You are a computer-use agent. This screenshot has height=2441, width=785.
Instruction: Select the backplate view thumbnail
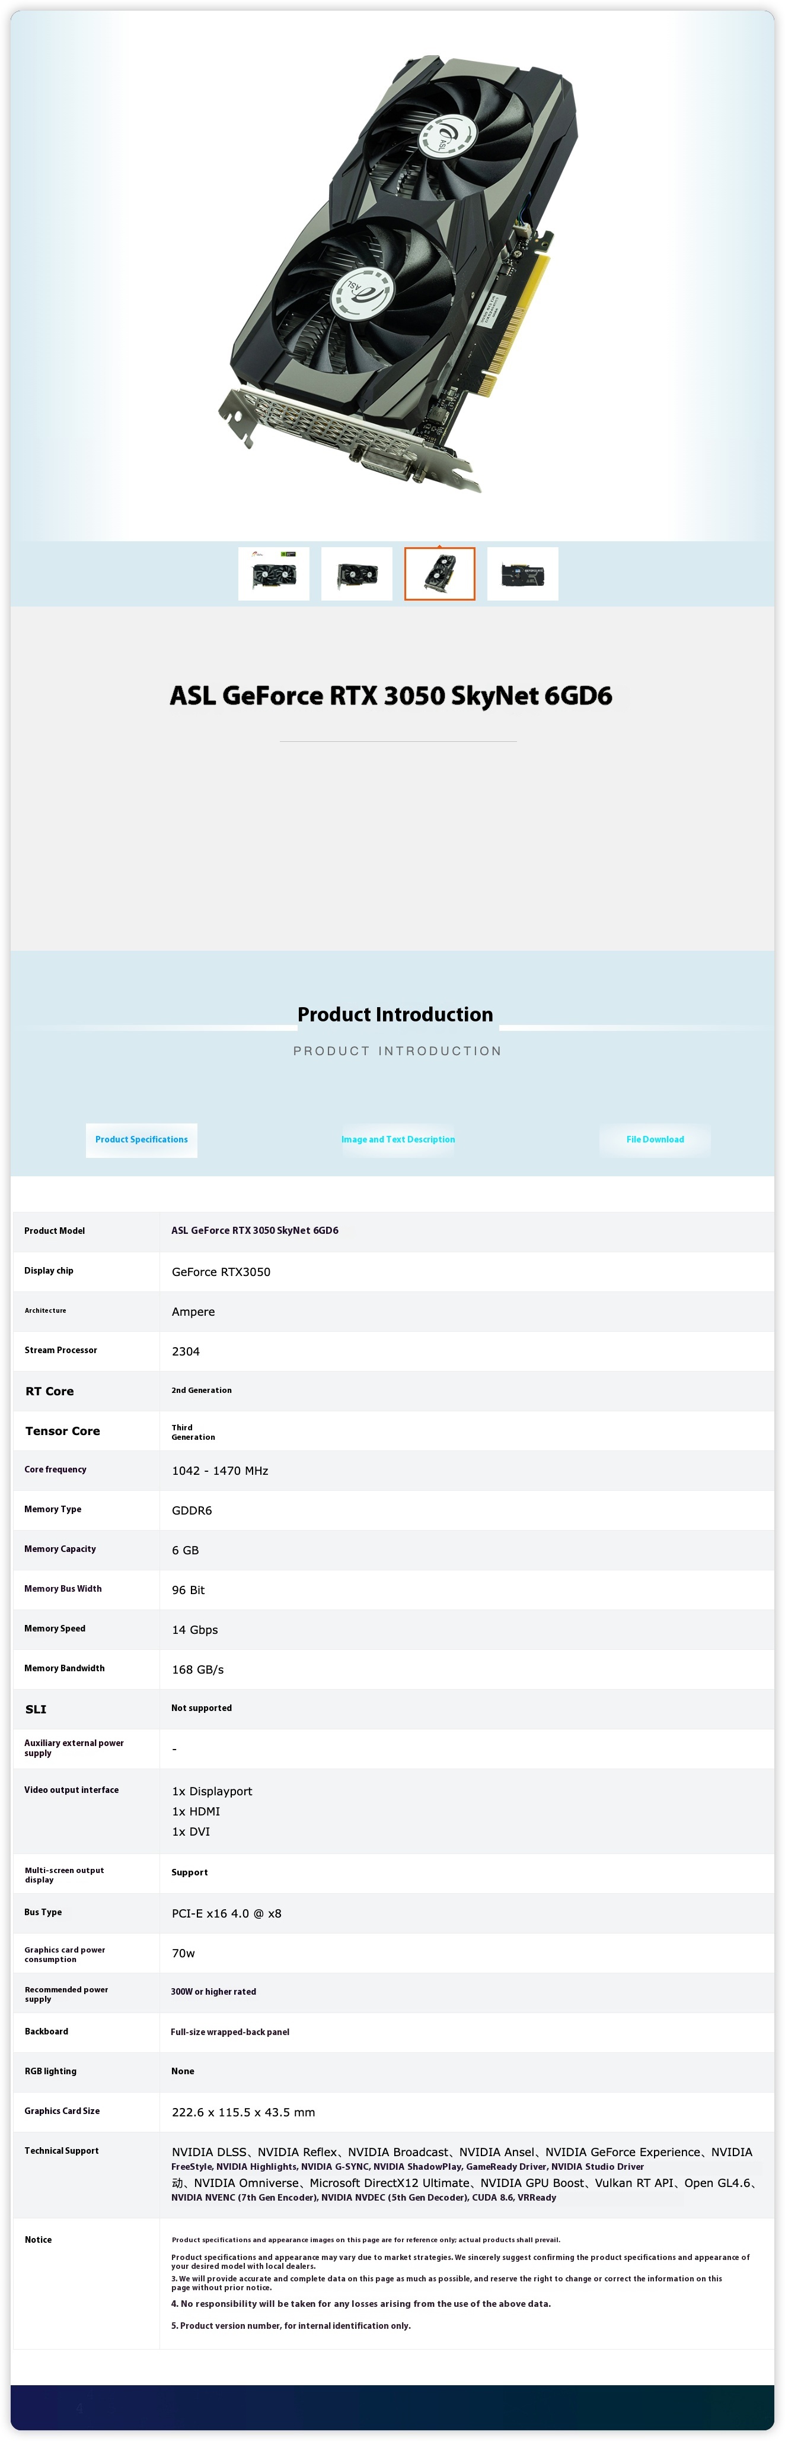tap(523, 573)
